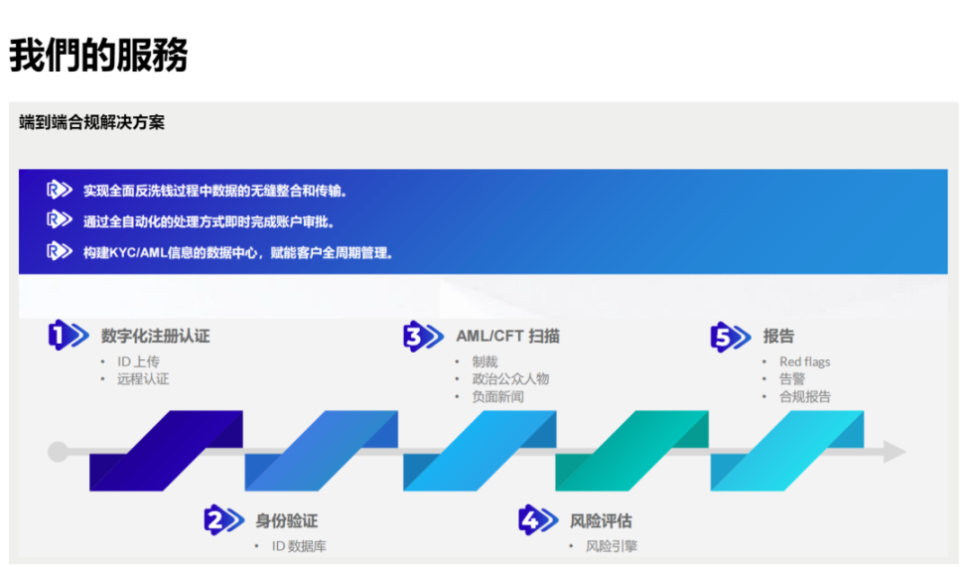Click the step 3 numbered arrow icon
The image size is (965, 567).
pos(423,337)
